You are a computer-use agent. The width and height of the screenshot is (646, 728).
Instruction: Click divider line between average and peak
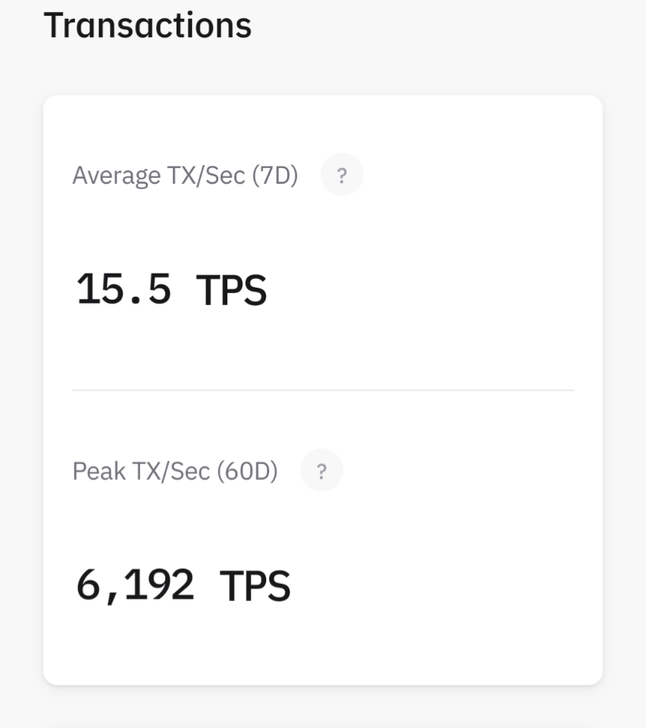[323, 389]
